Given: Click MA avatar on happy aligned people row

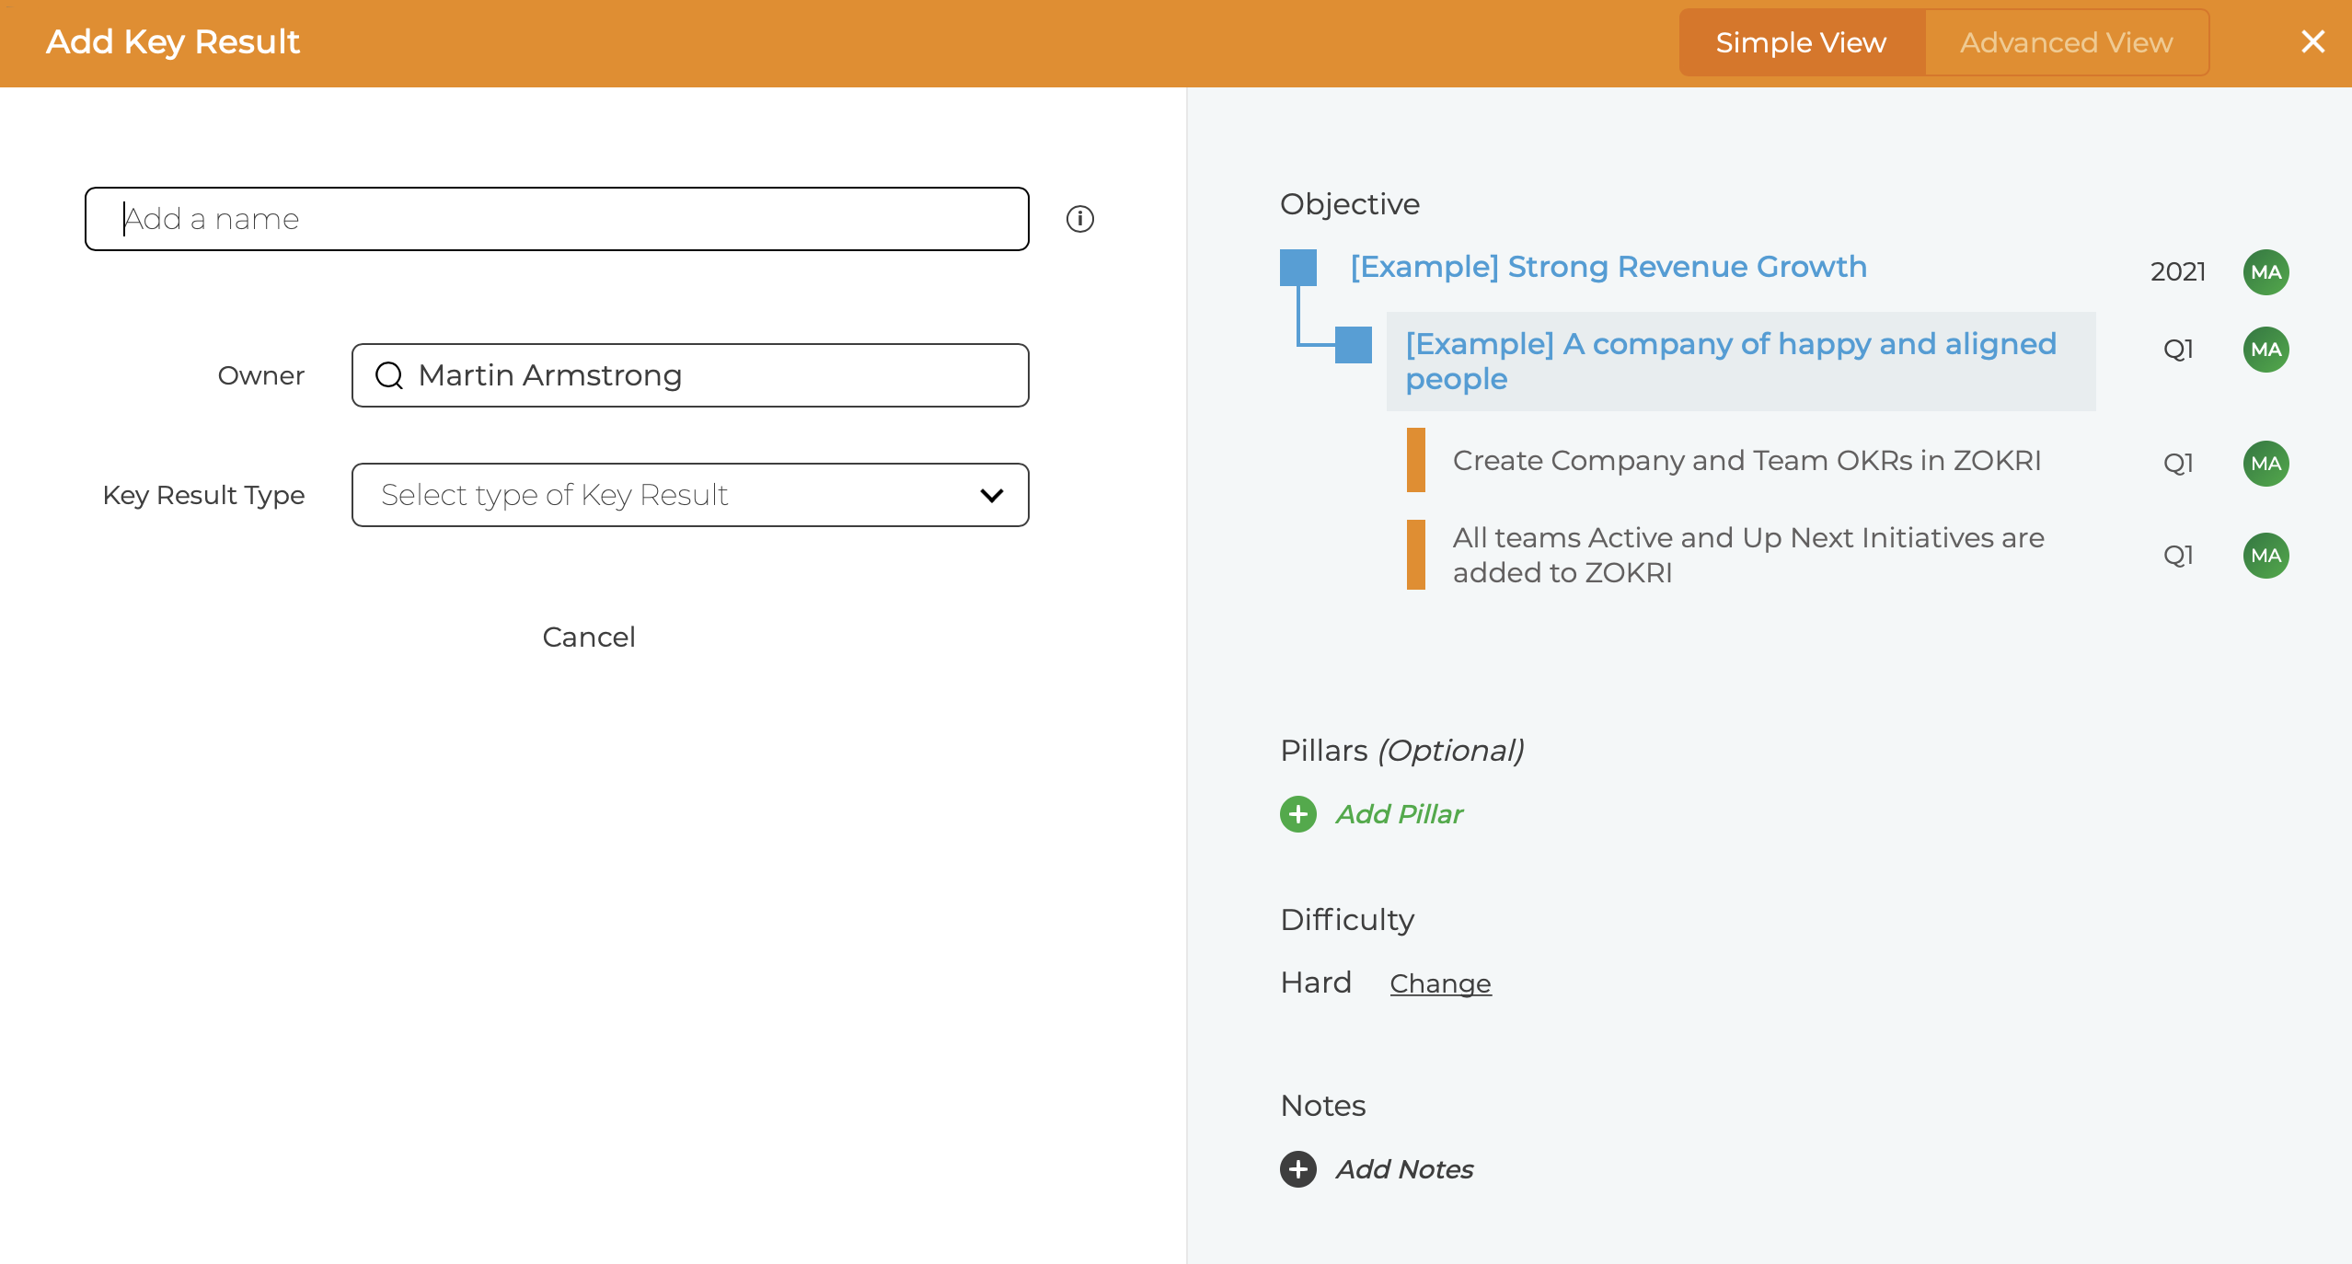Looking at the screenshot, I should 2266,350.
